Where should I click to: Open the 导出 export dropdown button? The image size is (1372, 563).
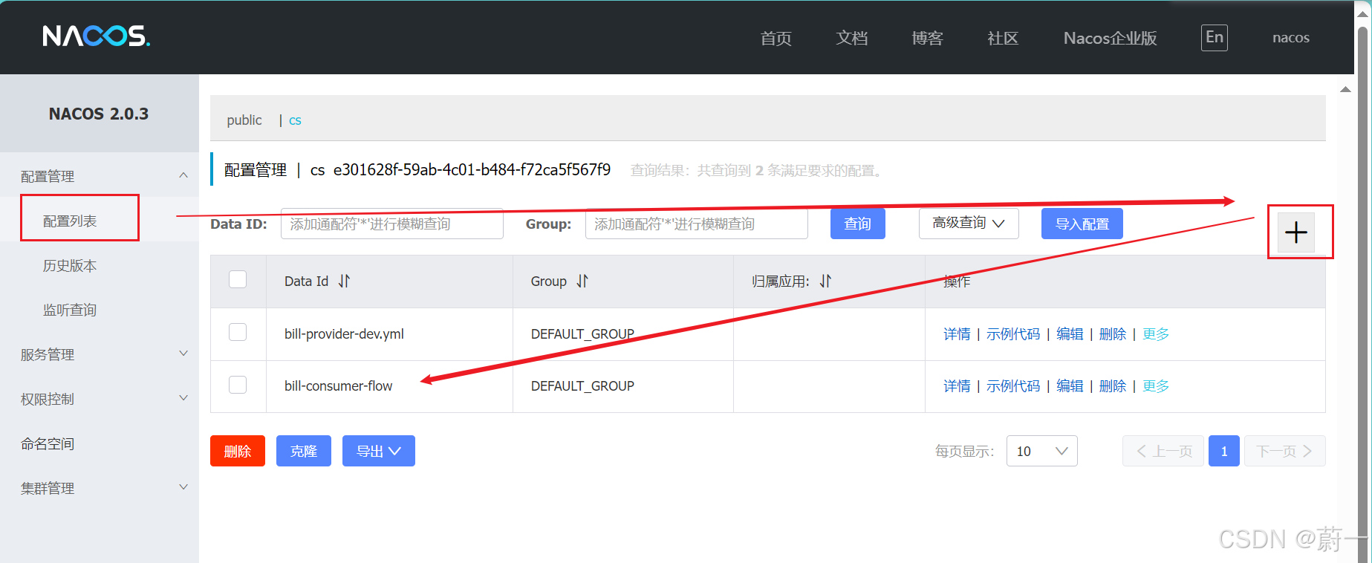point(379,451)
